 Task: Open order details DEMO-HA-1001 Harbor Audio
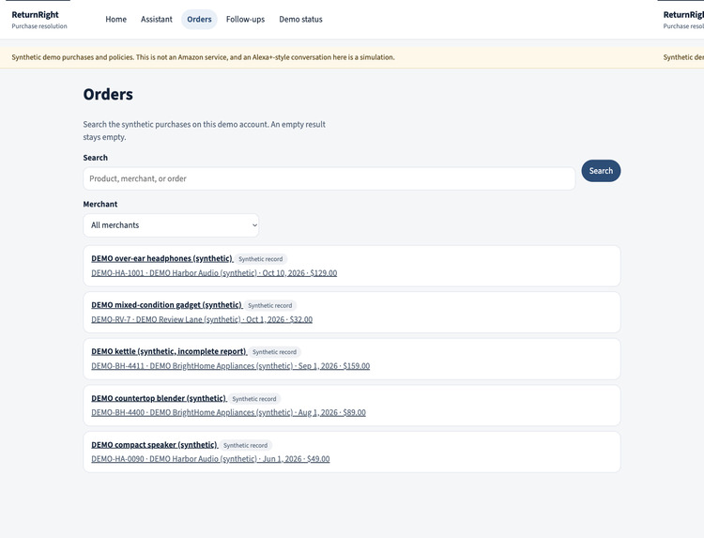(x=214, y=273)
